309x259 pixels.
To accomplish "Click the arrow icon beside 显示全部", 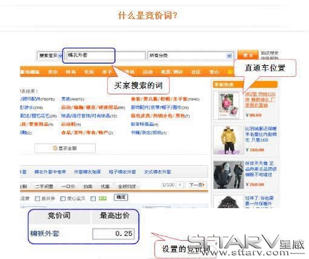I will 55,148.
